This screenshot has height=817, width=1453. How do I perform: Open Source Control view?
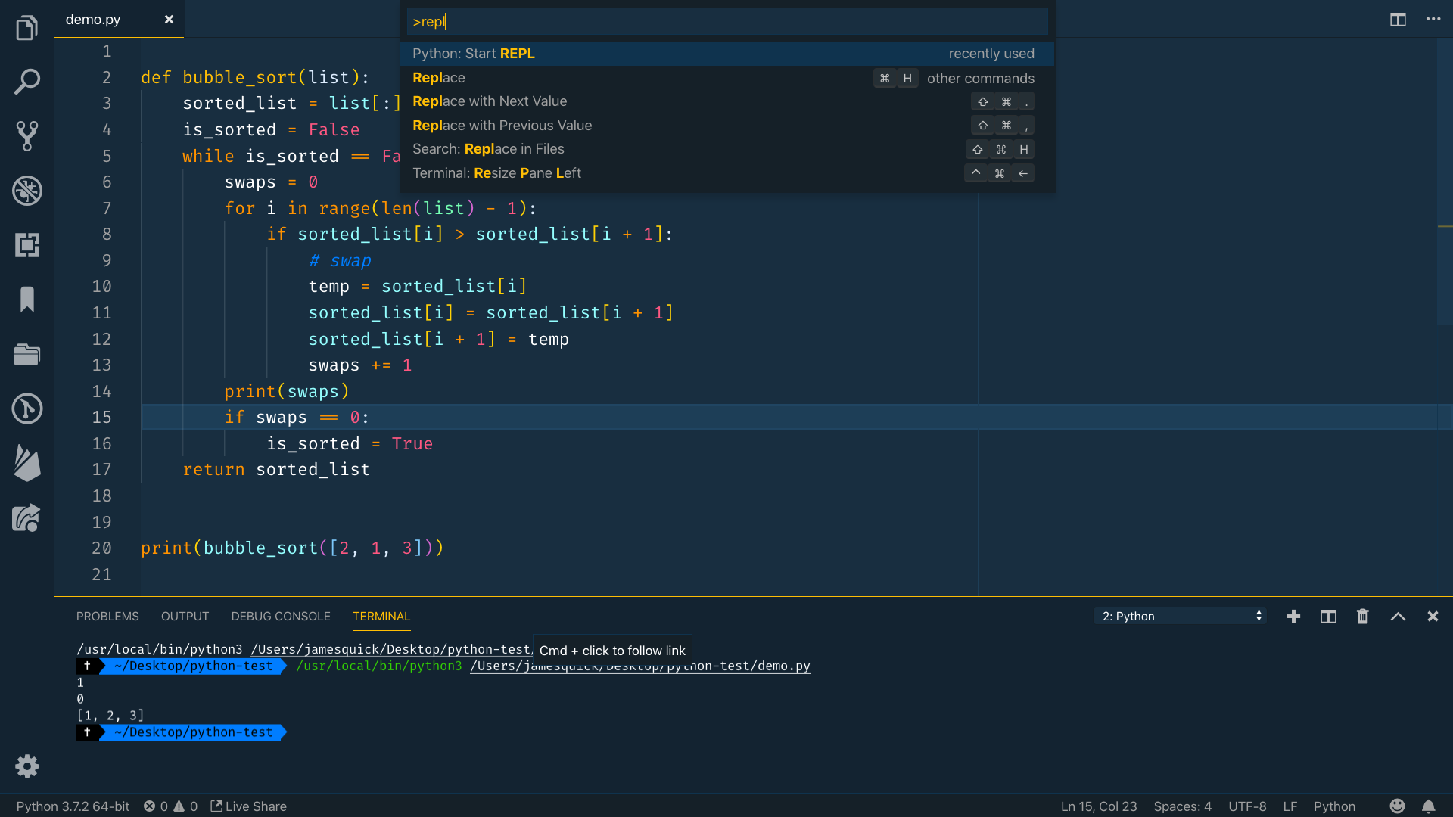coord(27,136)
